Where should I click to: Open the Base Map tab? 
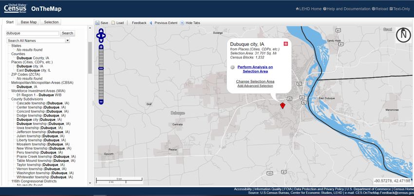pyautogui.click(x=29, y=22)
